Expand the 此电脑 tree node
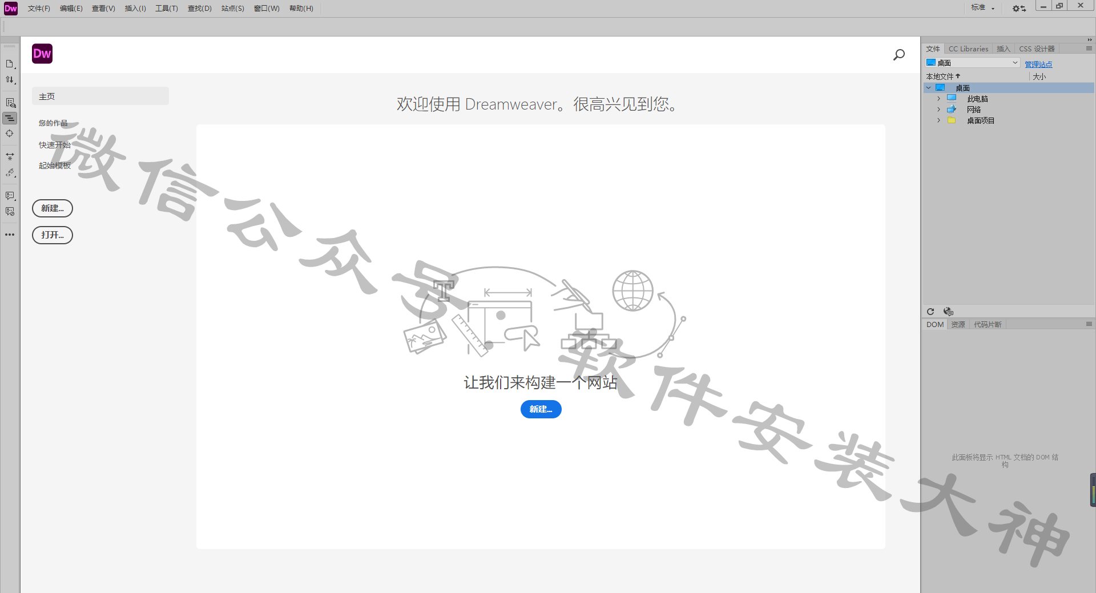This screenshot has width=1096, height=593. point(938,99)
